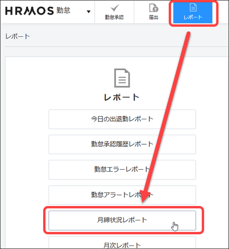Click the document icon in the blue レポート tab
Image resolution: width=229 pixels, height=249 pixels.
[x=193, y=7]
